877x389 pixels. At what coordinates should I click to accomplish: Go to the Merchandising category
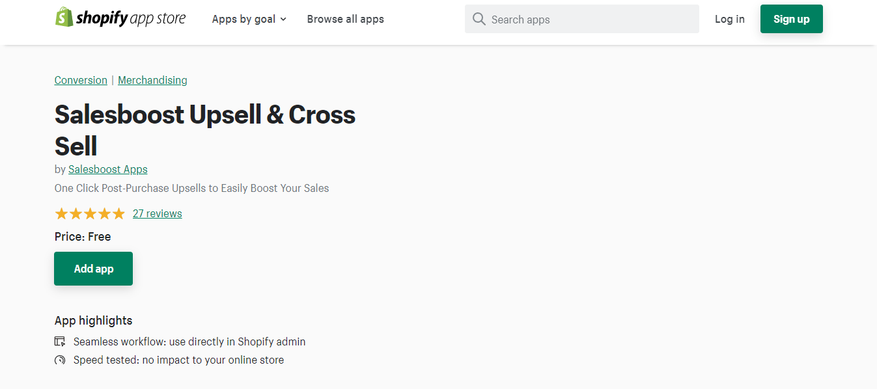[152, 80]
